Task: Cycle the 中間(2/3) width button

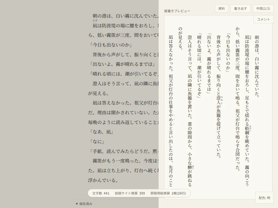Action: tap(263, 8)
